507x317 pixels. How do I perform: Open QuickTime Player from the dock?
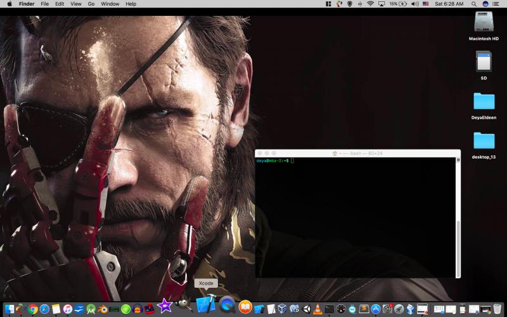(227, 305)
